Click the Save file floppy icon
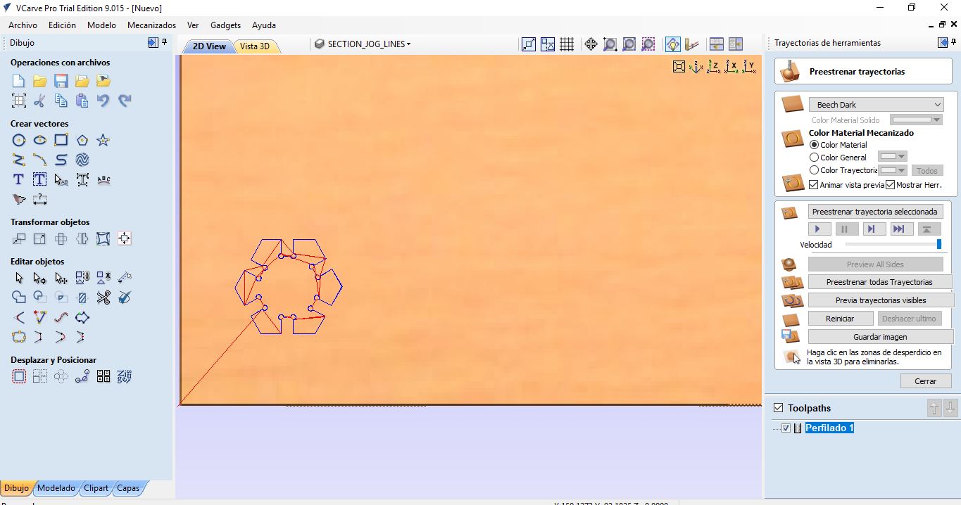Viewport: 961px width, 505px height. coord(61,81)
